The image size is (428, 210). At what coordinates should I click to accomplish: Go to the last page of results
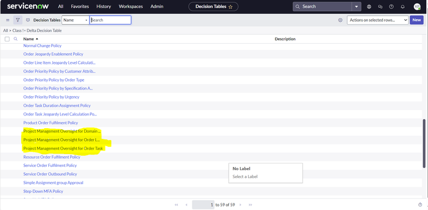(251, 205)
